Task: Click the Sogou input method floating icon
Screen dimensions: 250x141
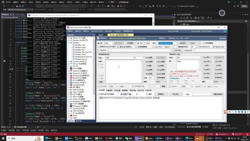Action: click(x=226, y=112)
